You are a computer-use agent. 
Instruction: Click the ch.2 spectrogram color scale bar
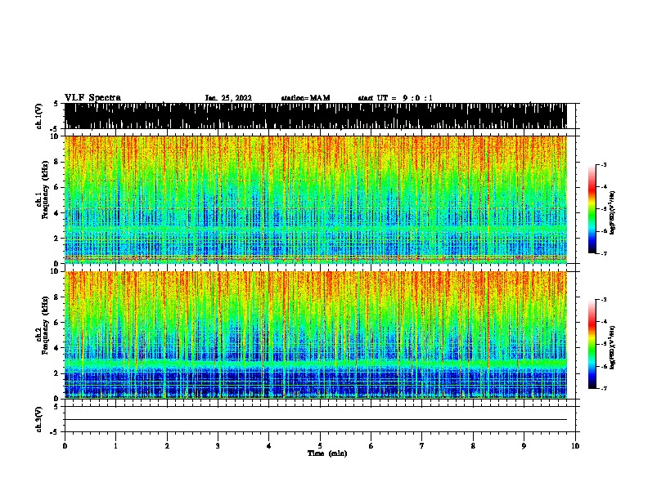click(592, 344)
